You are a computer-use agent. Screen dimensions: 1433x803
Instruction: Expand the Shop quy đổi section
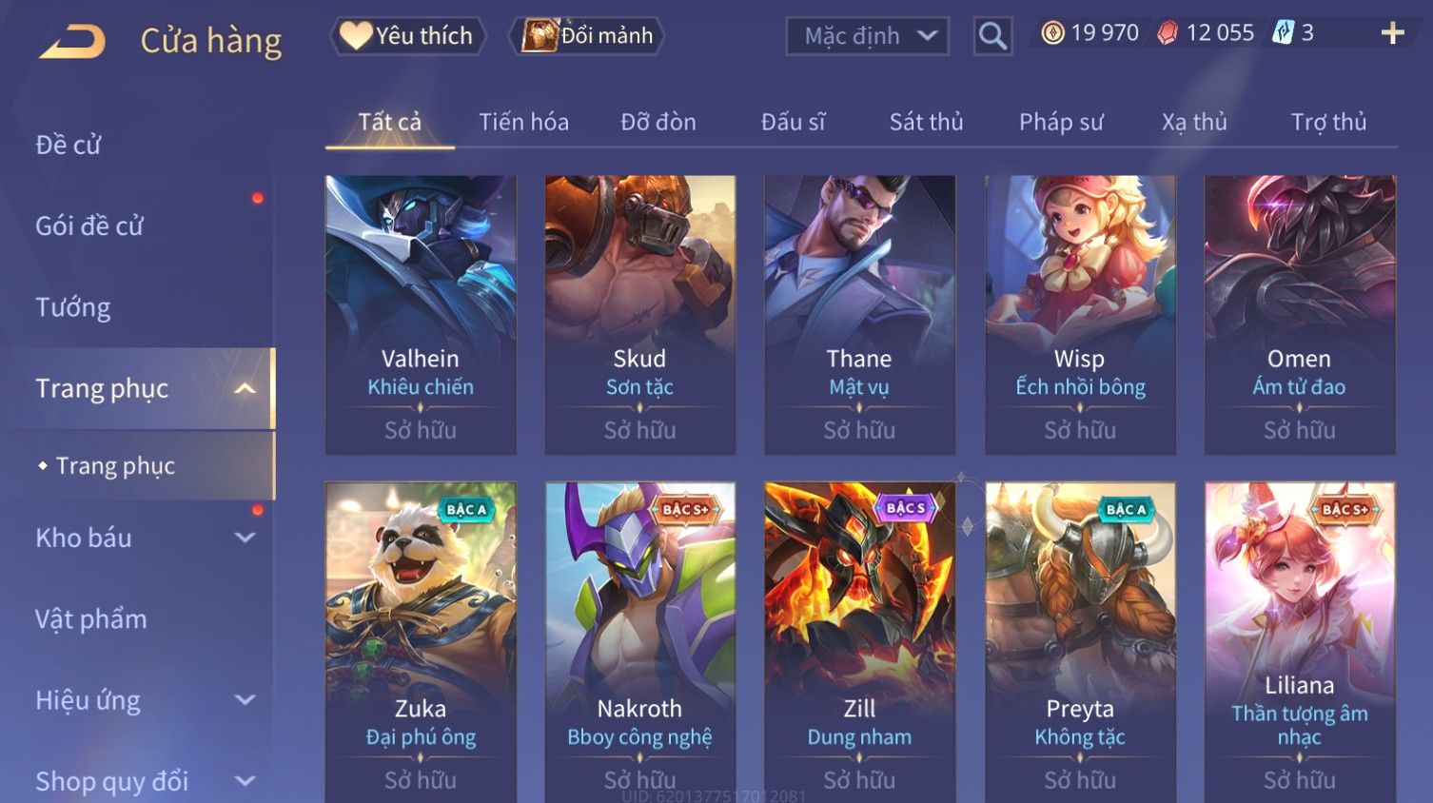click(x=245, y=781)
